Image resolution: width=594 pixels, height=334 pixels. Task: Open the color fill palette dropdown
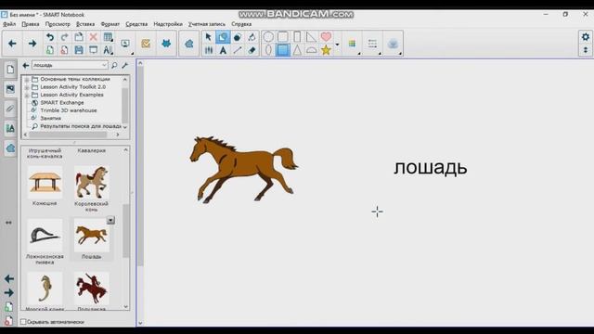[353, 44]
